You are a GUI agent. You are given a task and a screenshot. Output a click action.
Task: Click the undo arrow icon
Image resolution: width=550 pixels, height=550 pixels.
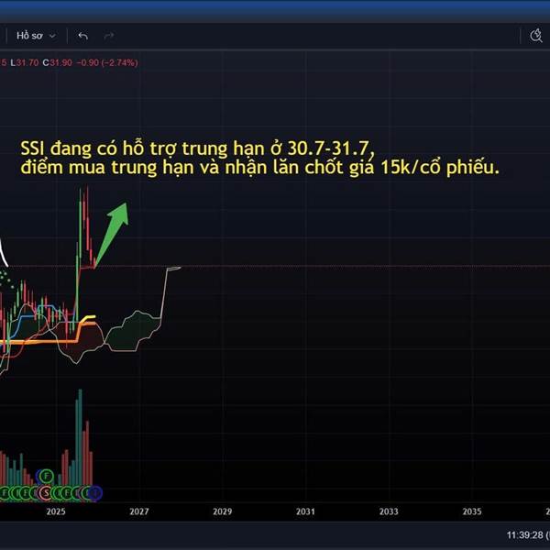(x=83, y=36)
